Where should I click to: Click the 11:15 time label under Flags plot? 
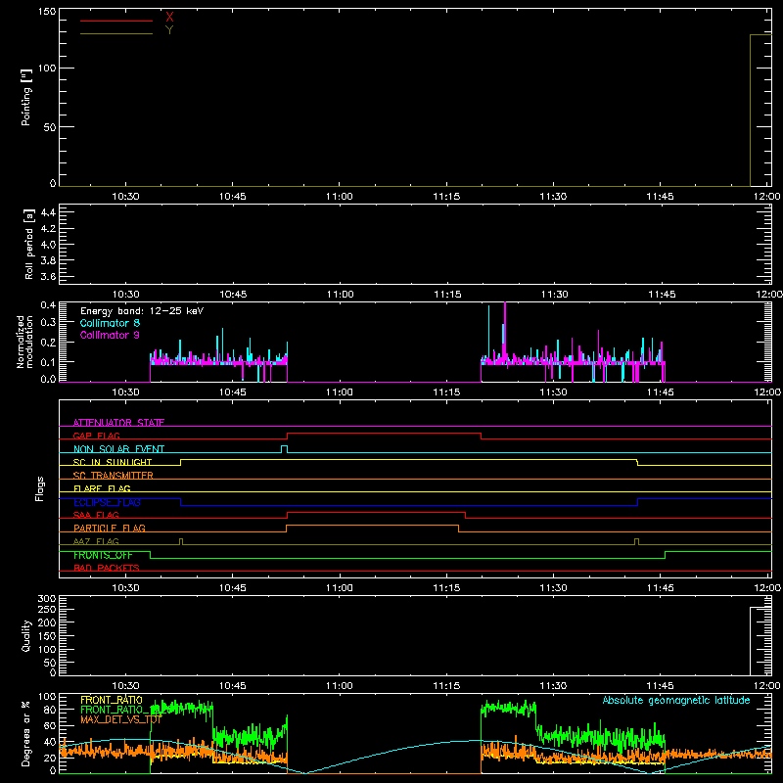click(x=446, y=588)
